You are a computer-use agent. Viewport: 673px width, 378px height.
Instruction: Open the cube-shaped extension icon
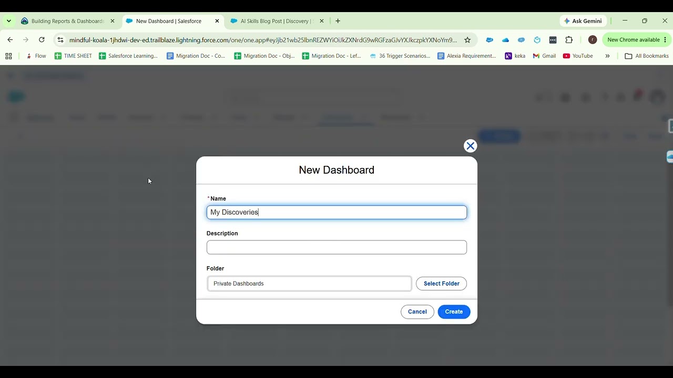537,40
